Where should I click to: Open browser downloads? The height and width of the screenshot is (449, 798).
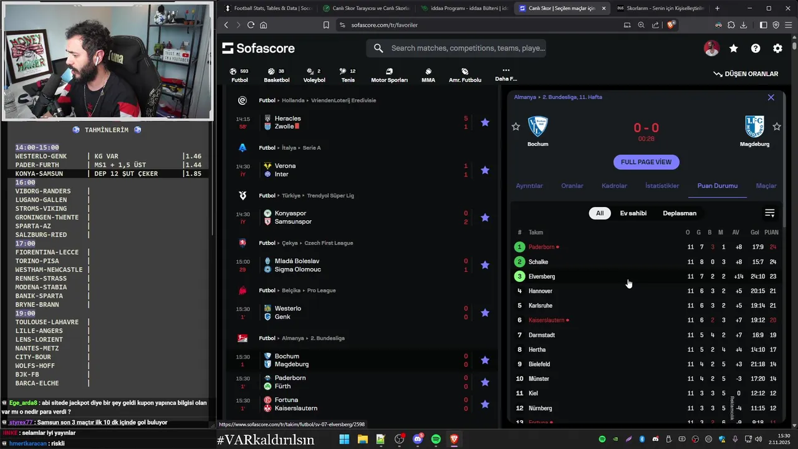pyautogui.click(x=743, y=25)
